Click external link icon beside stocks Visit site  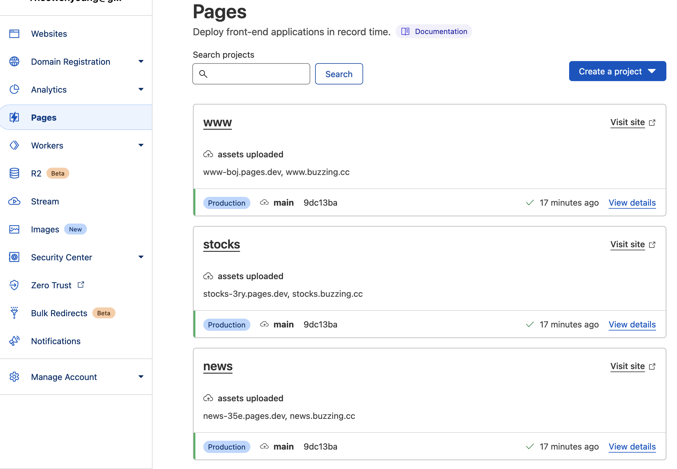pyautogui.click(x=652, y=245)
